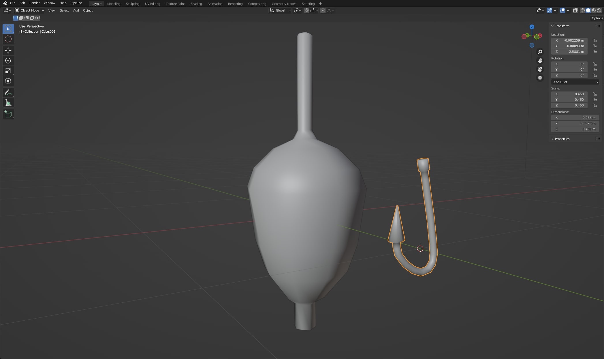Select the Move tool in toolbar
This screenshot has width=604, height=359.
tap(8, 51)
